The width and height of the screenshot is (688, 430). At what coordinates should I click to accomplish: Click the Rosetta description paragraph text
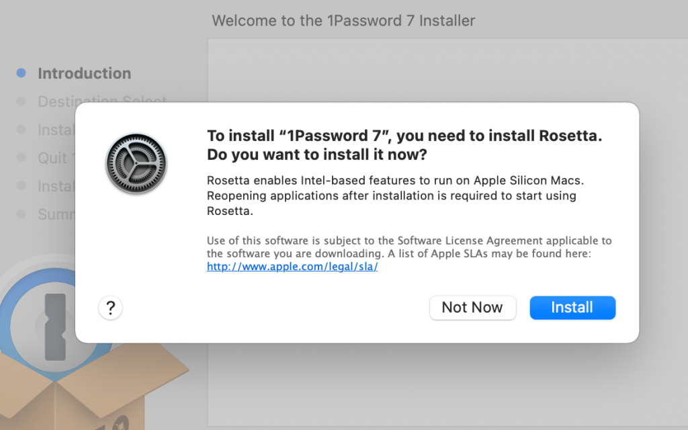(395, 196)
